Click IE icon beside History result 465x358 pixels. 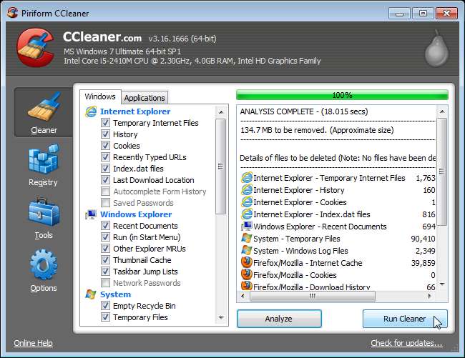point(247,190)
